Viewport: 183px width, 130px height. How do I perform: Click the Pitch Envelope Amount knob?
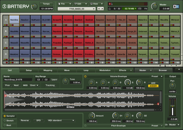91,115
